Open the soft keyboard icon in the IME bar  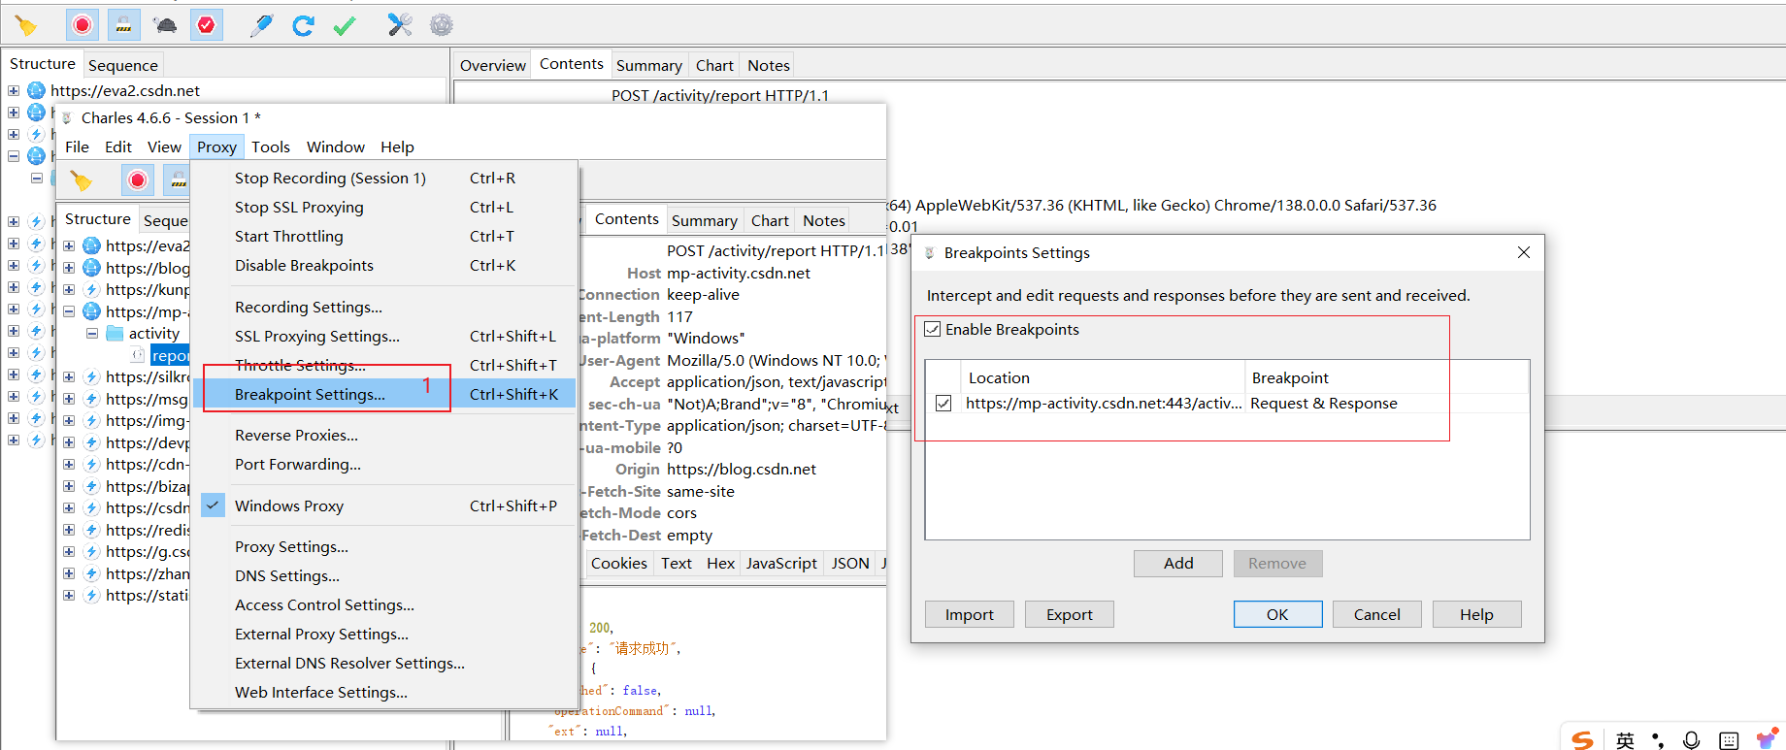(x=1729, y=740)
